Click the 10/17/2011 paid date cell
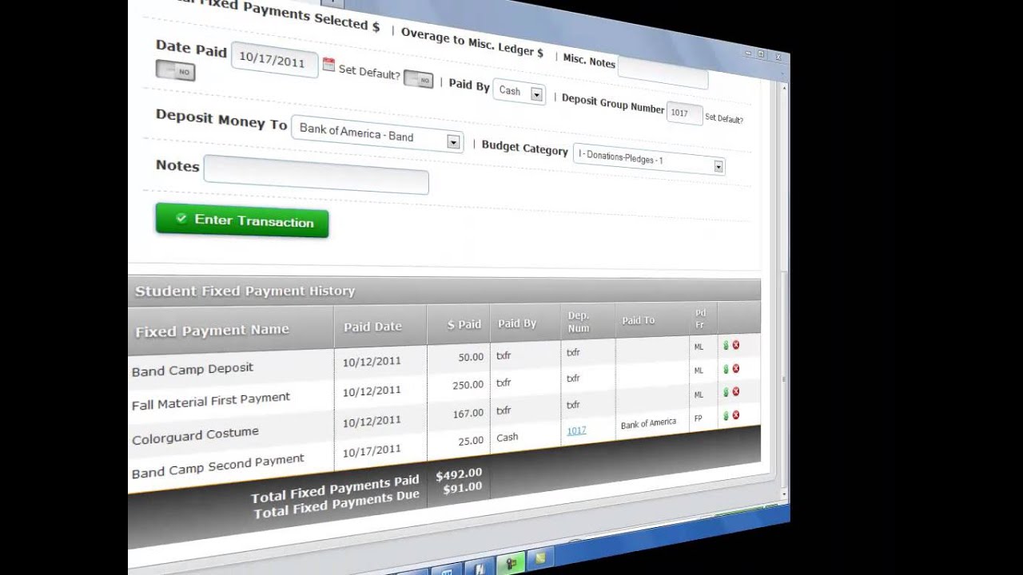The height and width of the screenshot is (575, 1023). coord(372,450)
